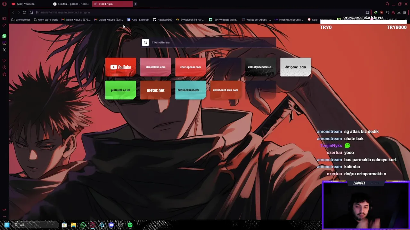Go back with the back arrow

tap(13, 12)
